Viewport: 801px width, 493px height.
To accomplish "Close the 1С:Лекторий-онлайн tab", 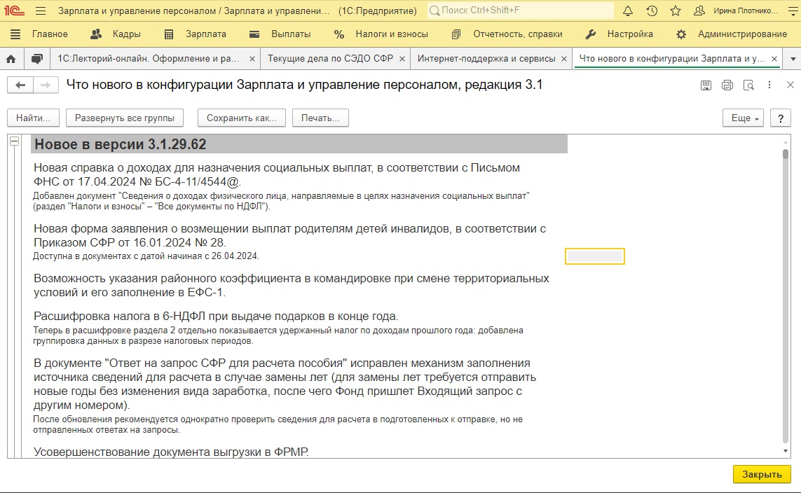I will pyautogui.click(x=252, y=60).
